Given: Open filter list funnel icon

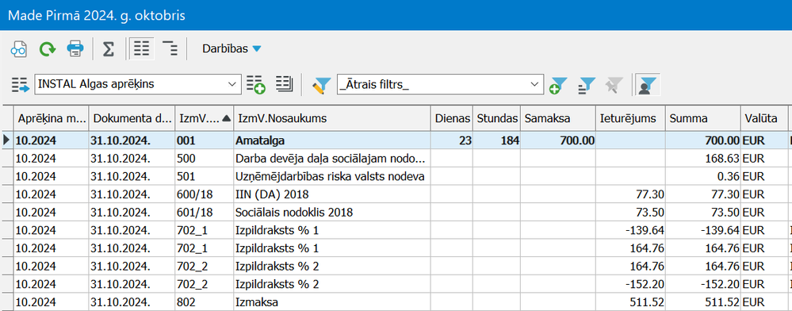Looking at the screenshot, I should (x=587, y=85).
